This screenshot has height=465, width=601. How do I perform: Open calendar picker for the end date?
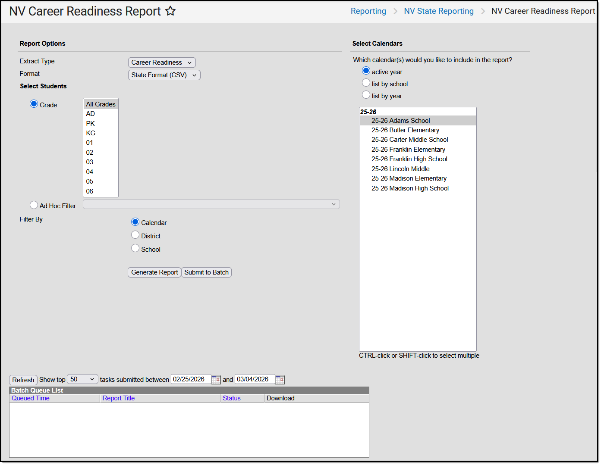[x=280, y=379]
